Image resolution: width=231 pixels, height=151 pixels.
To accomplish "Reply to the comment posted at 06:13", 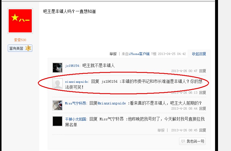I will (x=203, y=93).
